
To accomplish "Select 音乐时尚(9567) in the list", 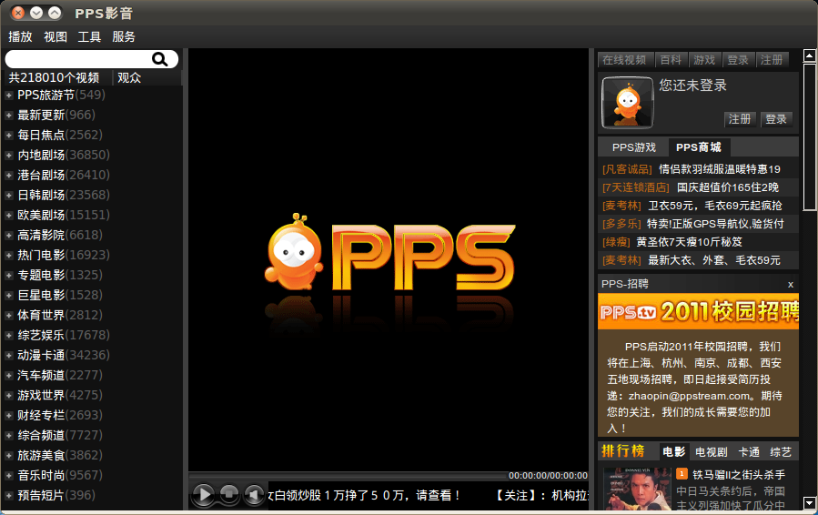I will click(60, 475).
